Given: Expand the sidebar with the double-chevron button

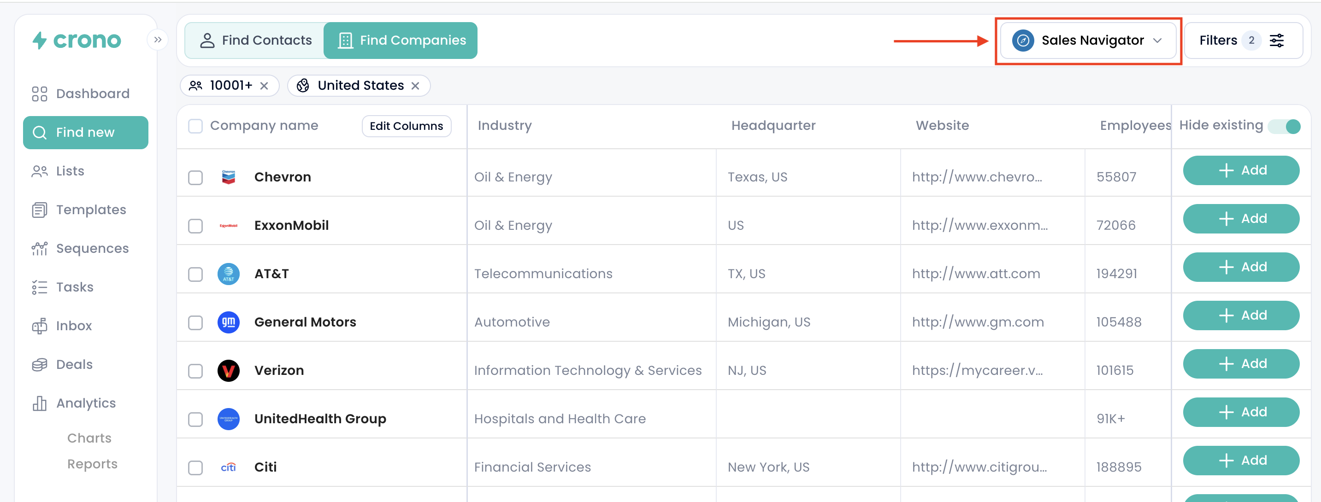Looking at the screenshot, I should click(x=158, y=40).
